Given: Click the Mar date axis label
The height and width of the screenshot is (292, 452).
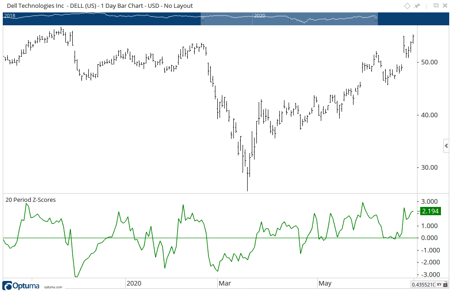Looking at the screenshot, I should pyautogui.click(x=225, y=283).
